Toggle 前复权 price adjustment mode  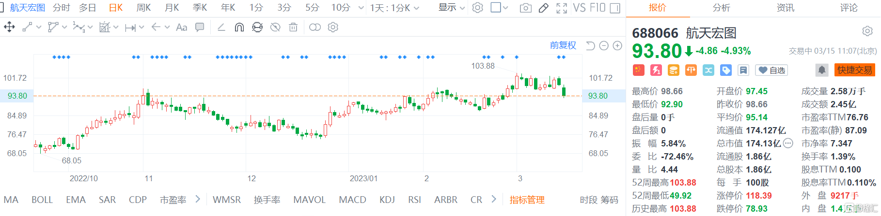(563, 45)
